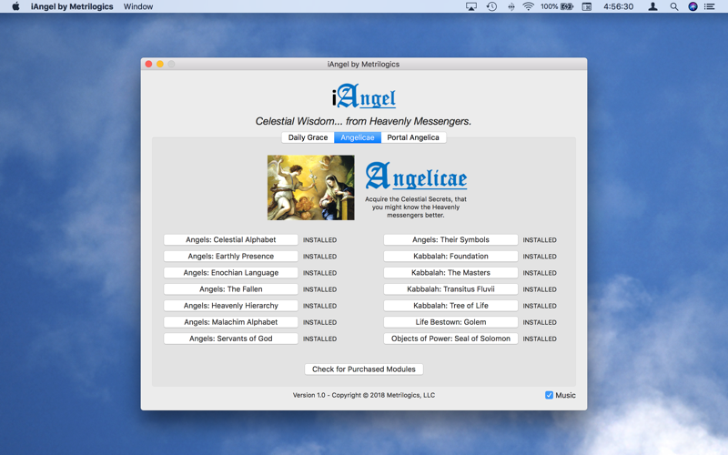
Task: Click the Acquire the Celestial Secrets description
Action: click(x=416, y=207)
